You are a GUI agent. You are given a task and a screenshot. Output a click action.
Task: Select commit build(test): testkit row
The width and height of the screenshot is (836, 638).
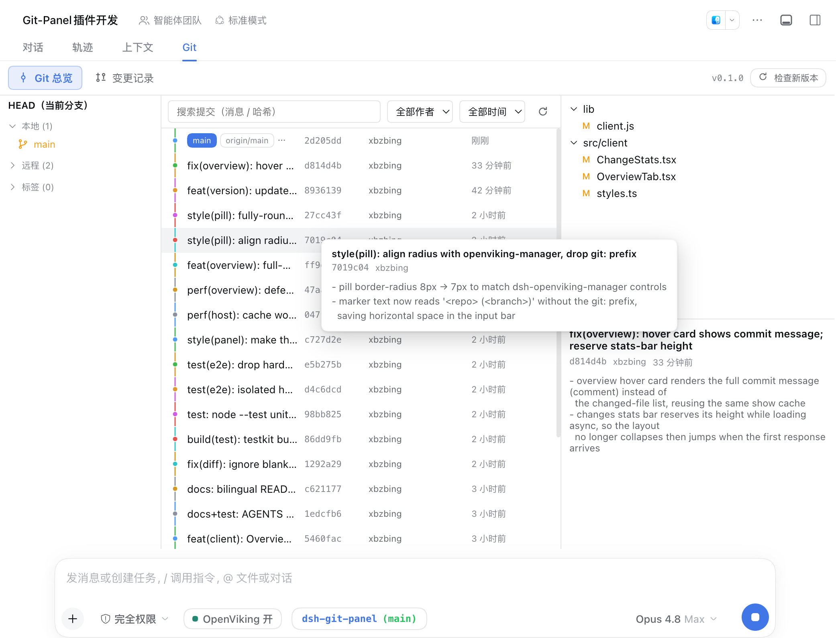pos(359,439)
